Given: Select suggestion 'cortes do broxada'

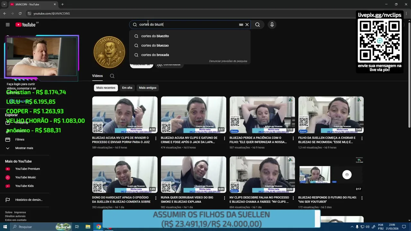Looking at the screenshot, I should click(x=190, y=55).
